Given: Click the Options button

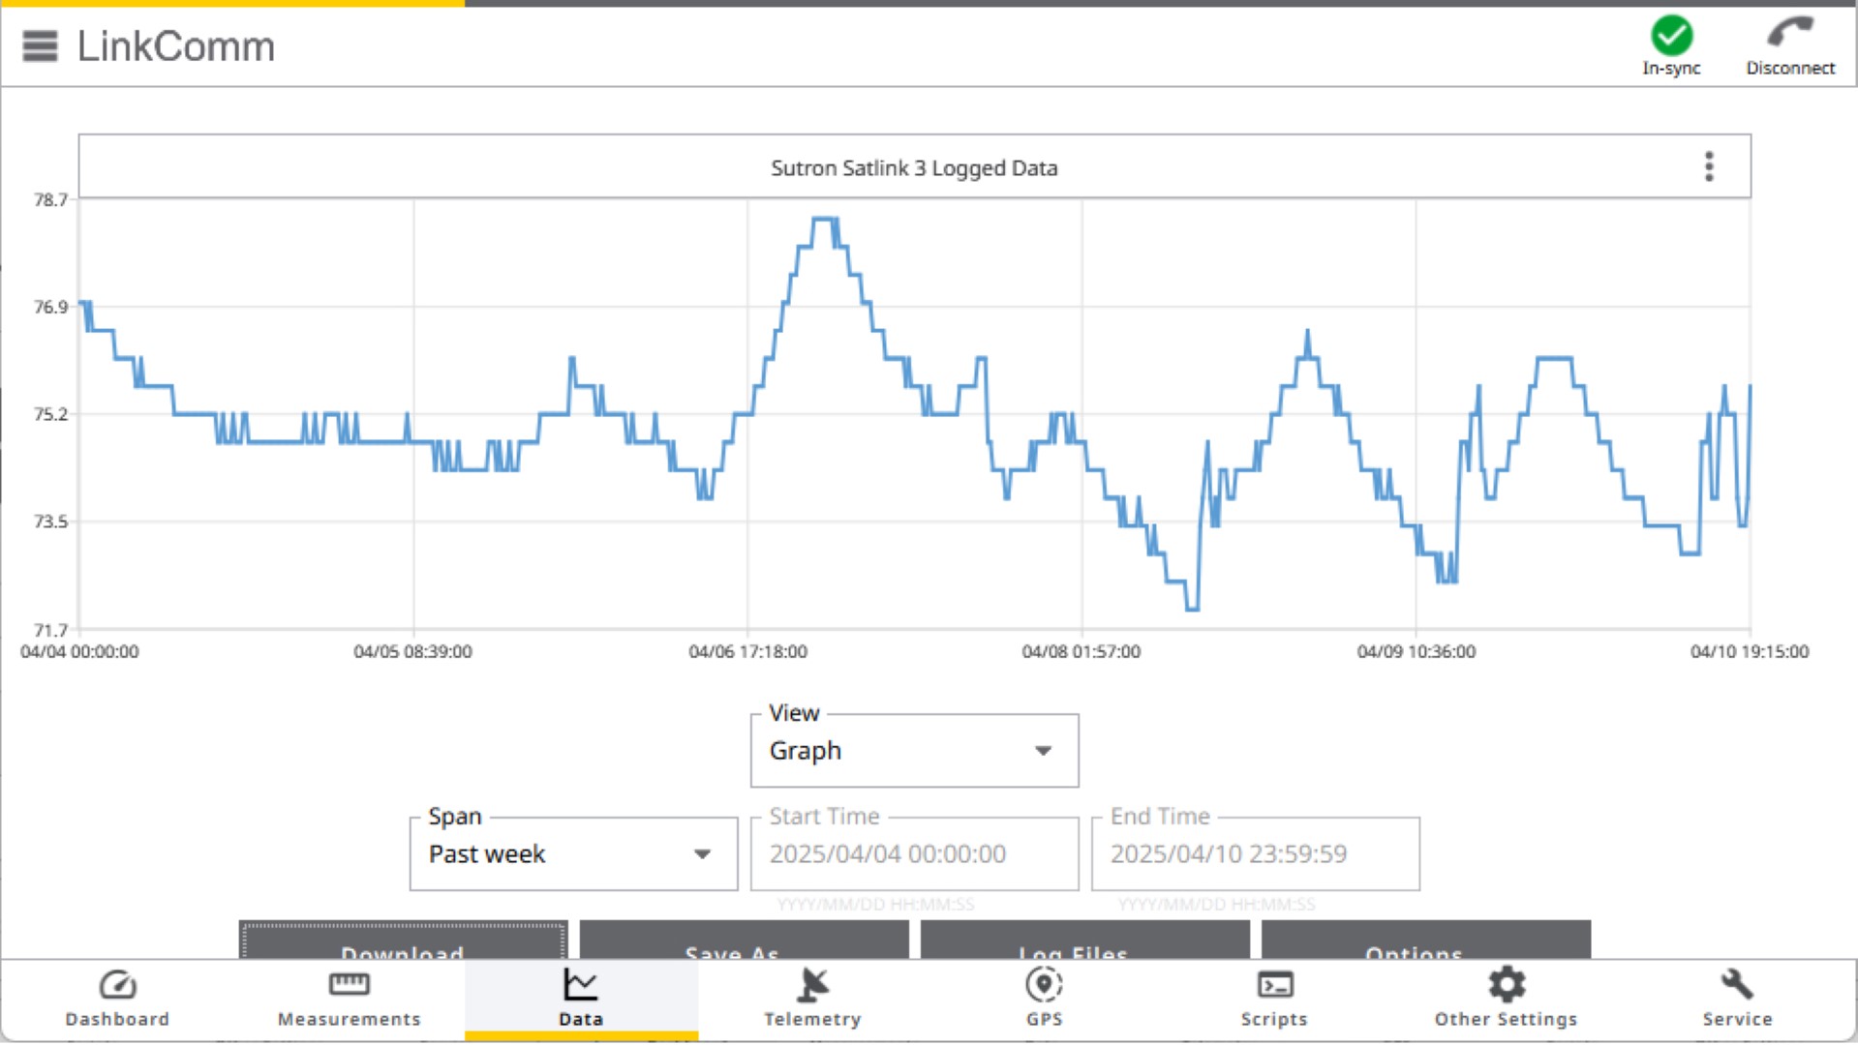Looking at the screenshot, I should point(1425,941).
